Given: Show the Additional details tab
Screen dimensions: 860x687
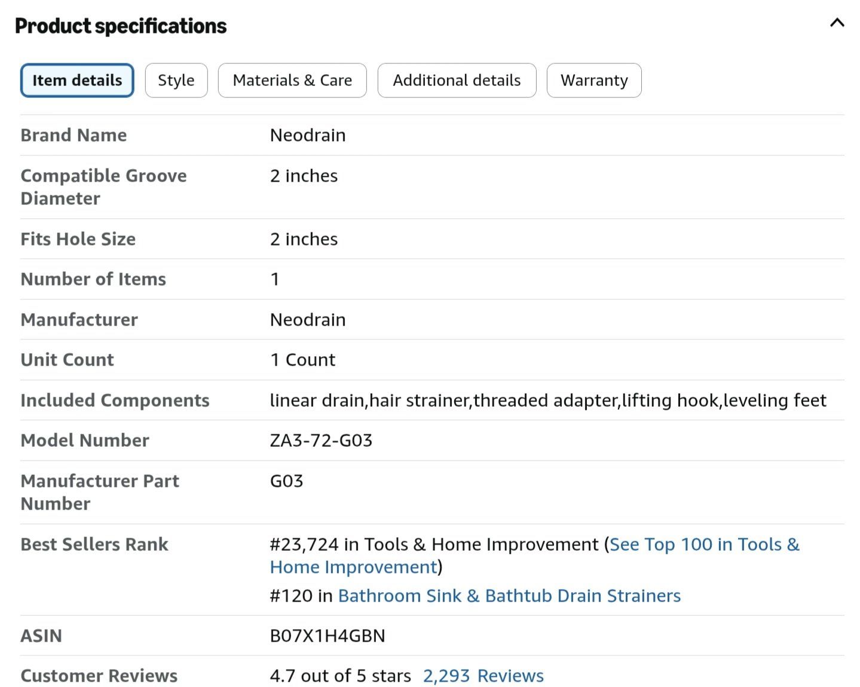Looking at the screenshot, I should (x=457, y=80).
